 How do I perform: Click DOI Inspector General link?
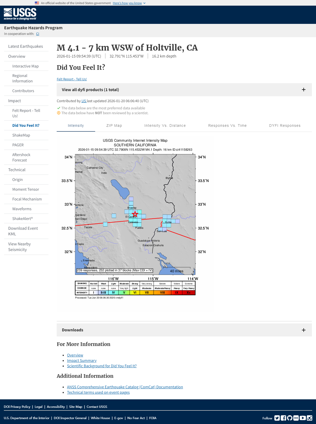[x=70, y=418]
